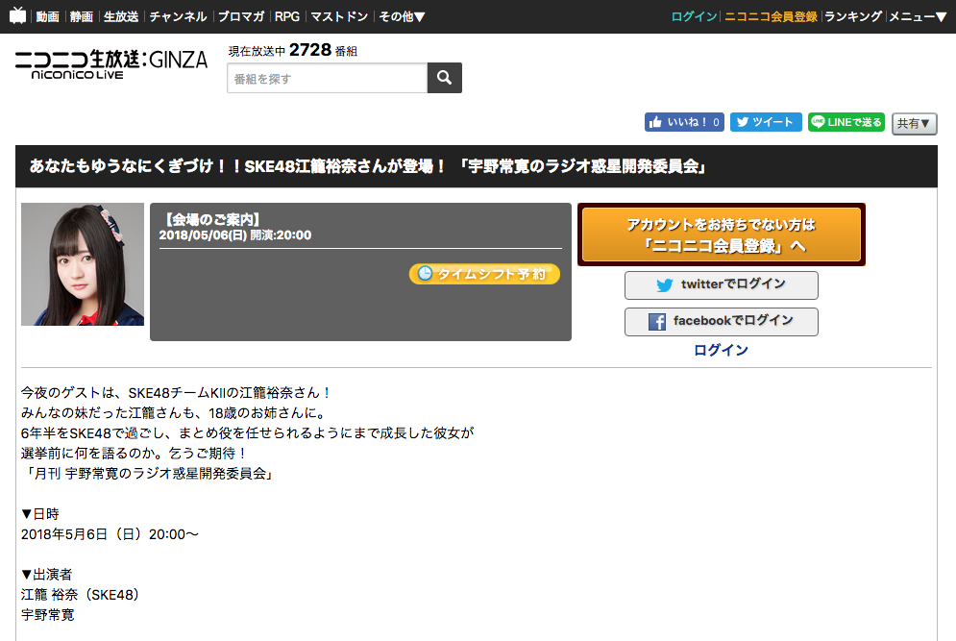Click the niconico TV icon in top bar

coord(17,16)
